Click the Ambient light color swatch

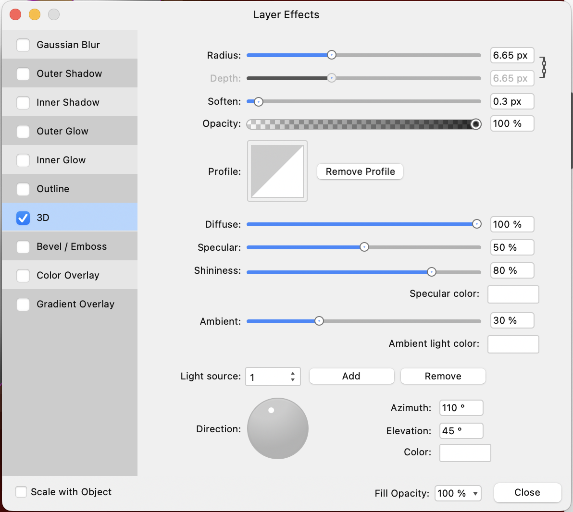513,344
